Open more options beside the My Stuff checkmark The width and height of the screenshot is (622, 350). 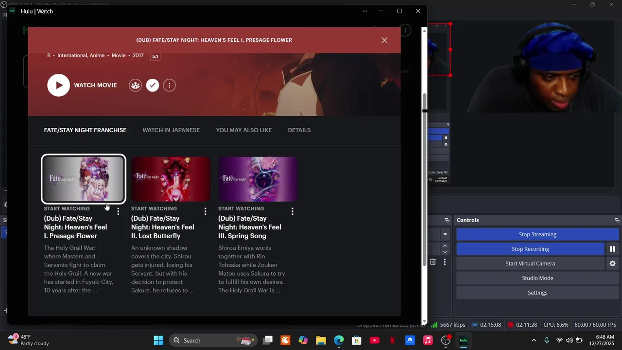click(169, 85)
